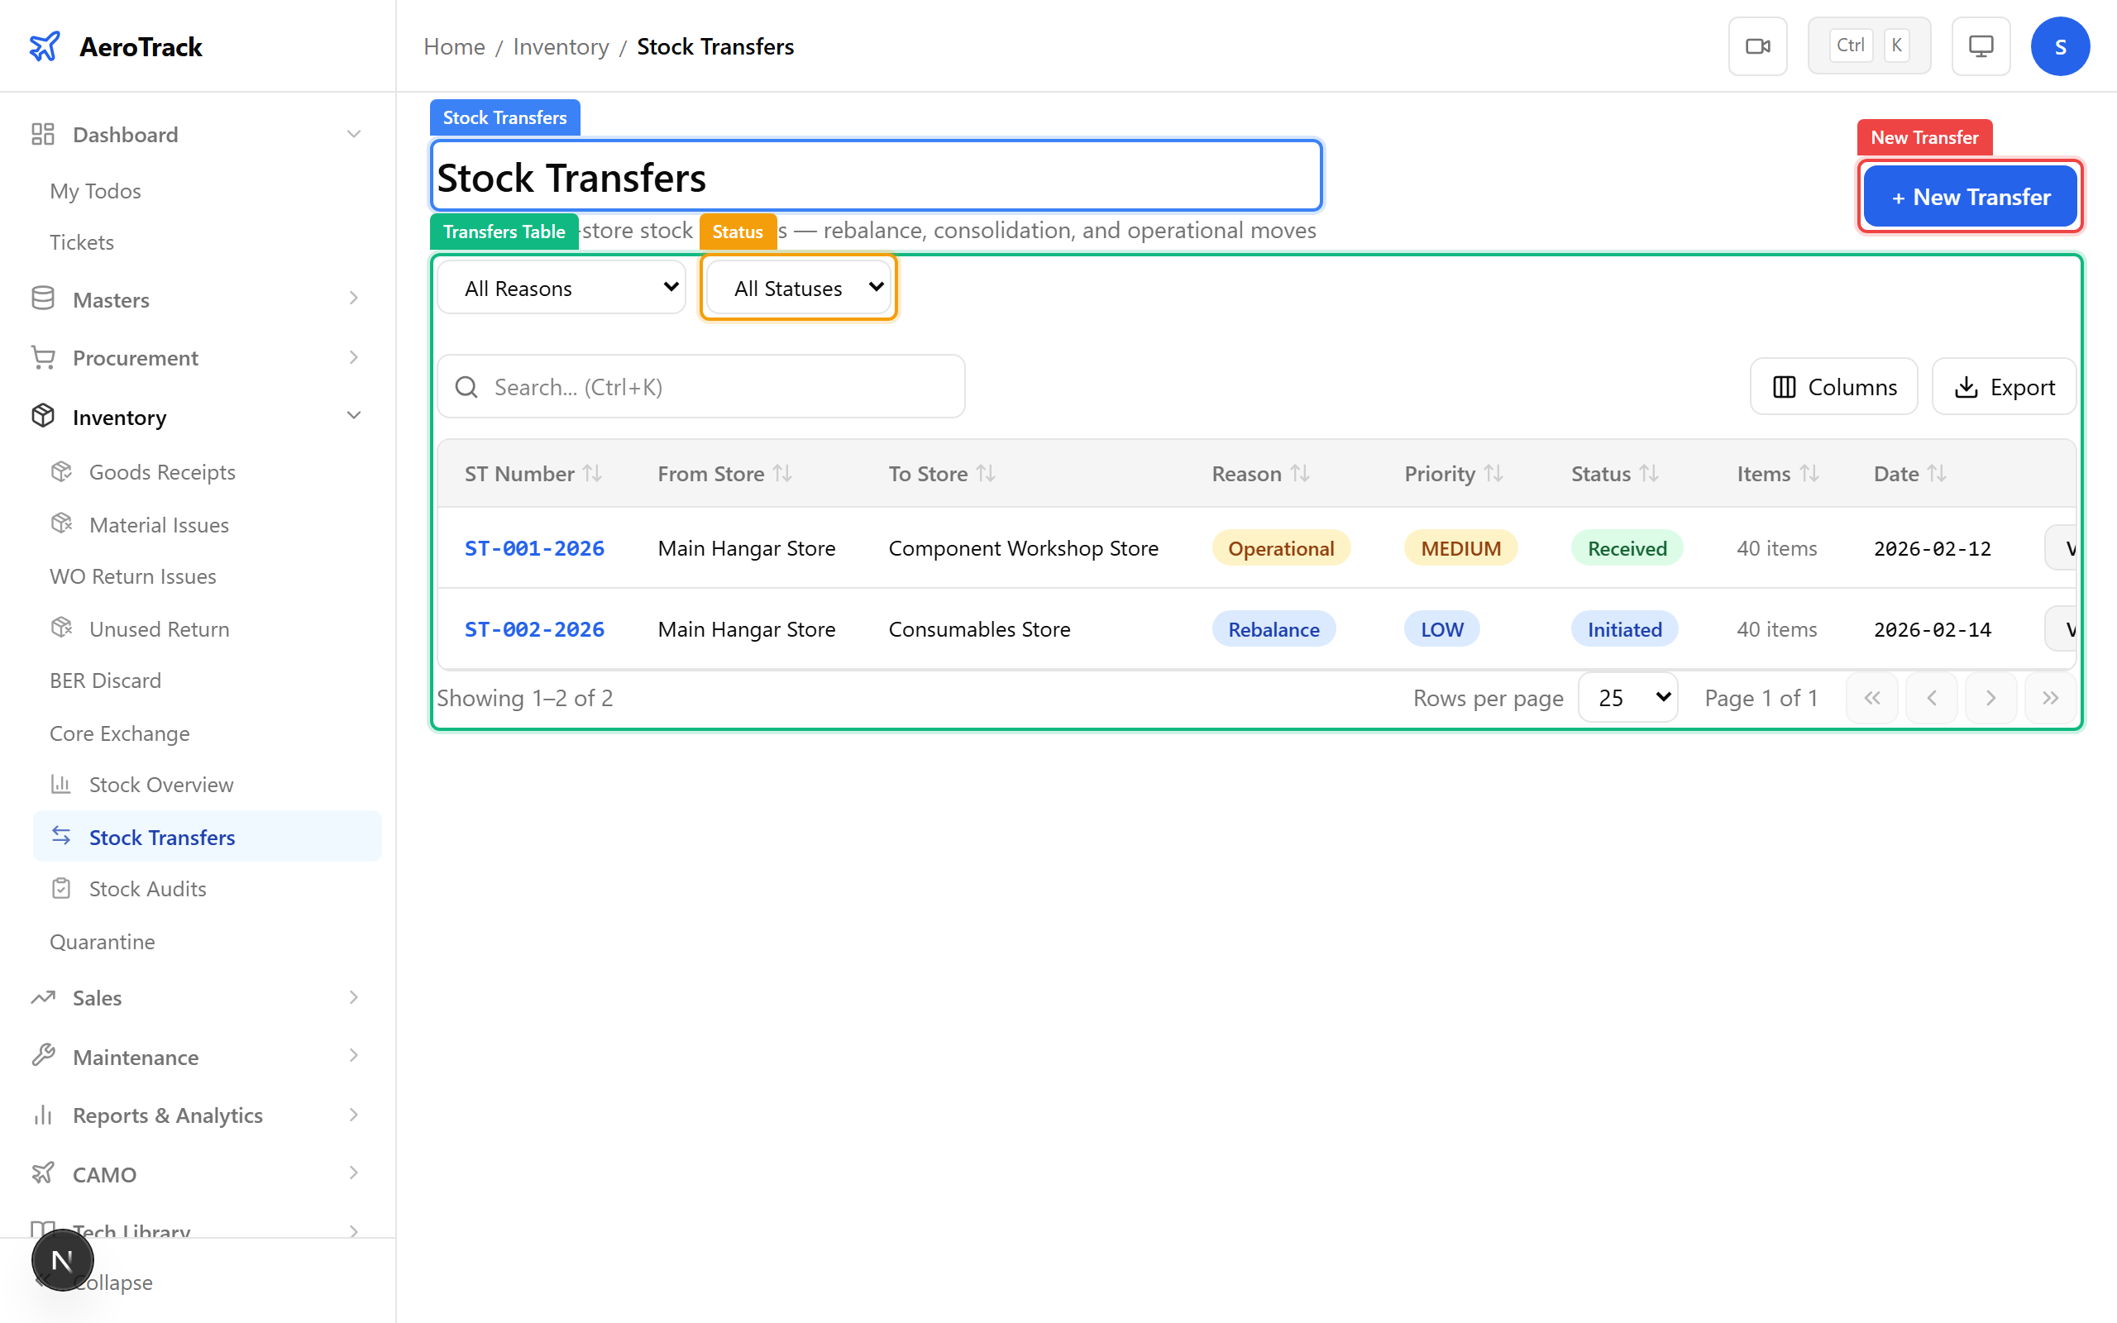Screen dimensions: 2117x1323
Task: Click the user avatar circle labeled S
Action: click(2060, 45)
